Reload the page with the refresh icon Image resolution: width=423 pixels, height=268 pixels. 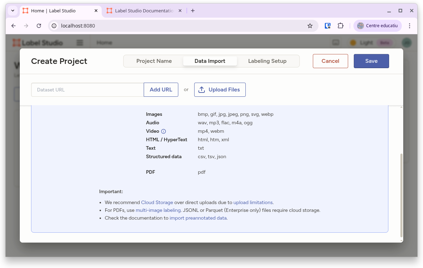pos(39,26)
